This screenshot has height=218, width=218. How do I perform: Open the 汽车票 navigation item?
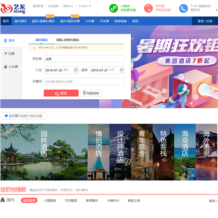click(x=104, y=21)
